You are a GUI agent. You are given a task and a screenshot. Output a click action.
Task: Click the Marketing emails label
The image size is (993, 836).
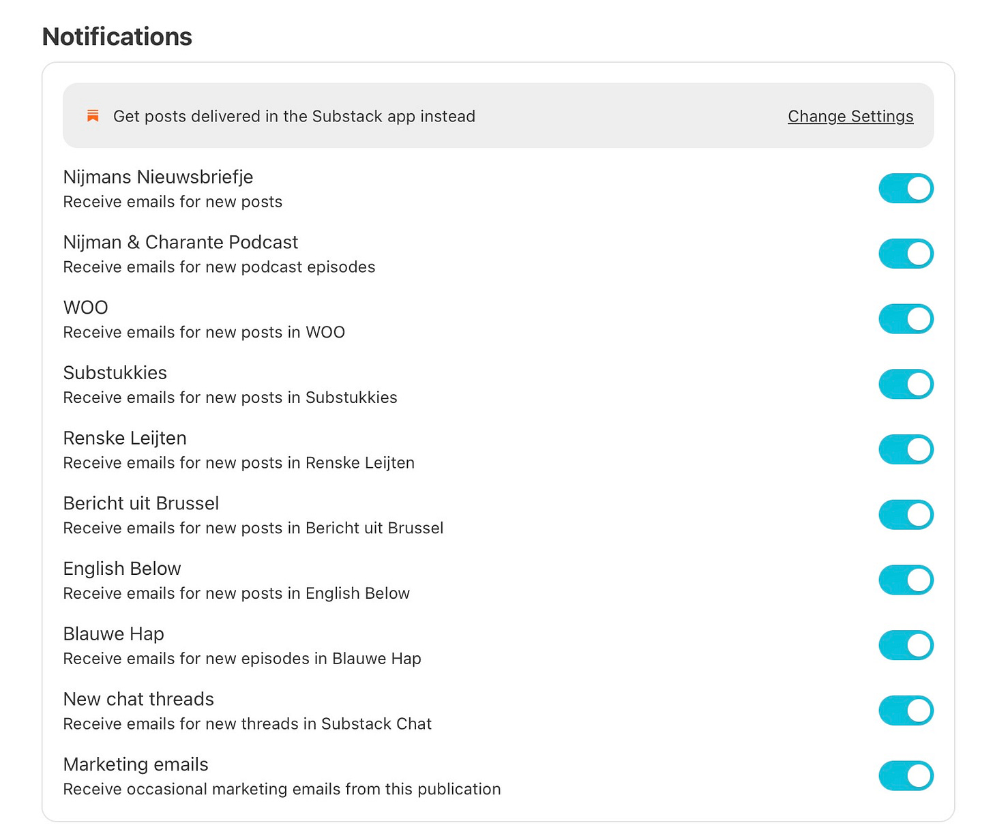(x=136, y=764)
